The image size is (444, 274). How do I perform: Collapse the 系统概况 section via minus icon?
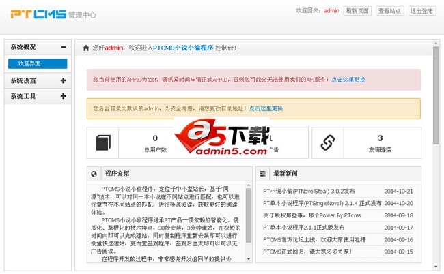click(x=64, y=47)
